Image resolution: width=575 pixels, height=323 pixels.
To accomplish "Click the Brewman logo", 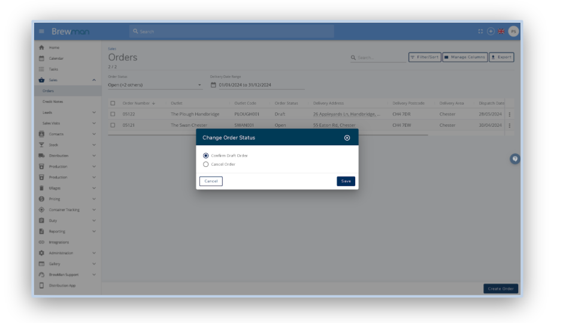I will click(71, 32).
